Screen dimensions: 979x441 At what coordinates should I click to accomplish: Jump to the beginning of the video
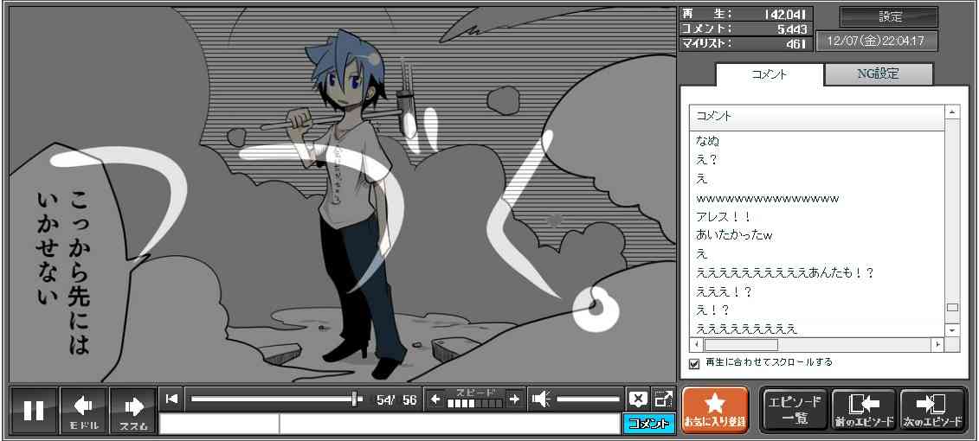click(x=172, y=399)
